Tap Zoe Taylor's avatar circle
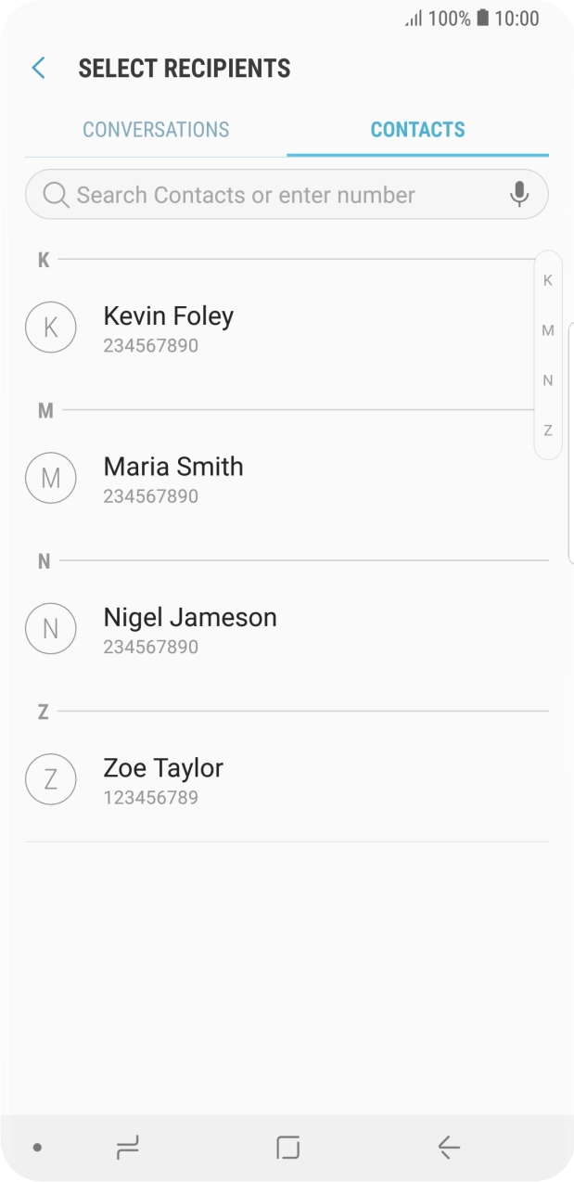 pyautogui.click(x=51, y=778)
